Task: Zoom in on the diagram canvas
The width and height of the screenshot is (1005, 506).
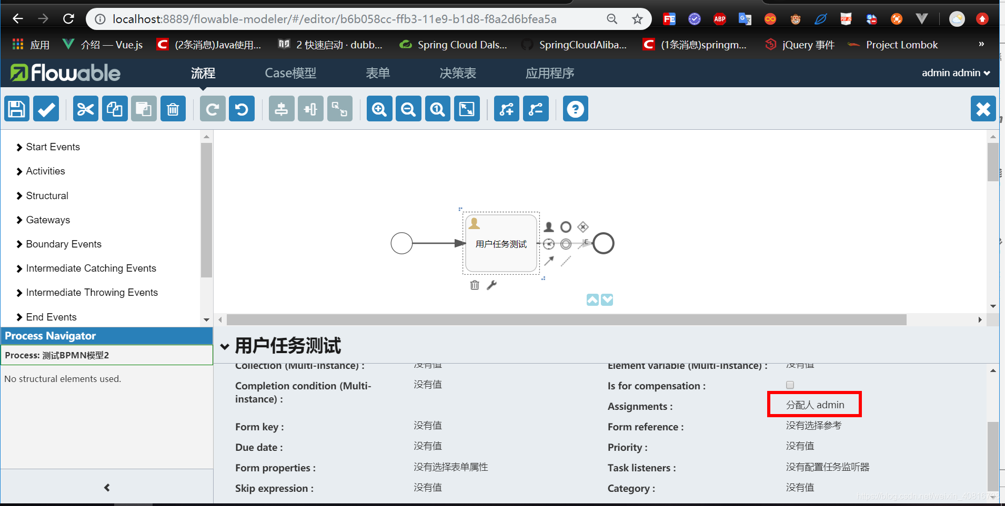Action: click(x=379, y=108)
